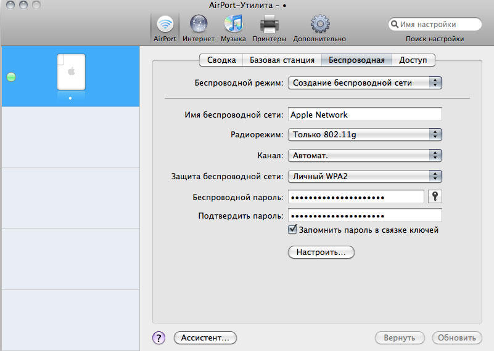The height and width of the screenshot is (351, 494).
Task: Open the Защита беспроводной сети dropdown
Action: [365, 177]
